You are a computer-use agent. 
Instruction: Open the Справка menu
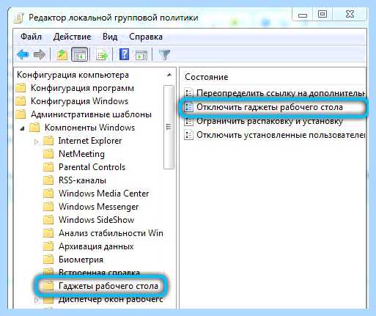pos(146,37)
